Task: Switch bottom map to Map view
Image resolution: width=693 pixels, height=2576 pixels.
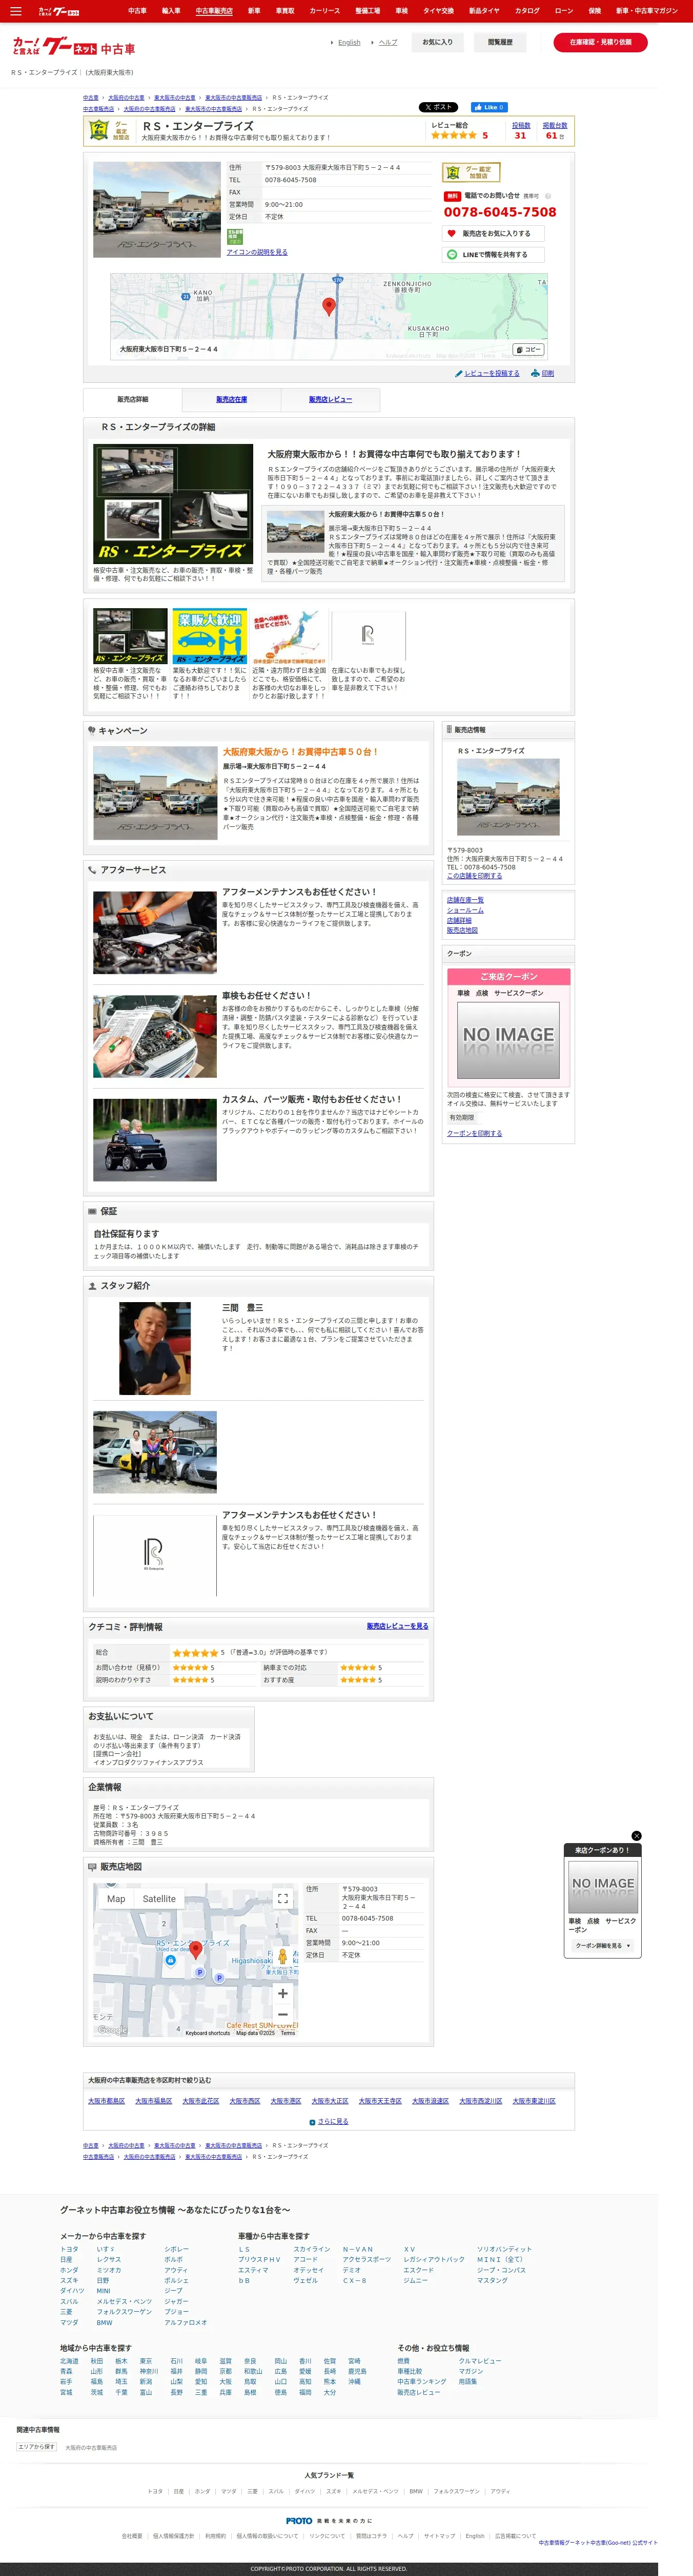Action: coord(116,1899)
